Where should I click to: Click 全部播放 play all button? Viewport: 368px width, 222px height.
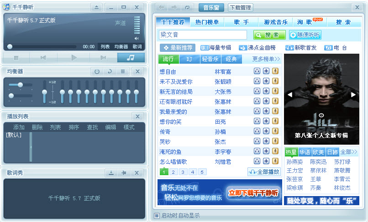[x=264, y=172]
